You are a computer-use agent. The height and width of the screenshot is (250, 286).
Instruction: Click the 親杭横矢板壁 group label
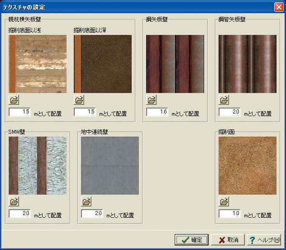tap(24, 19)
